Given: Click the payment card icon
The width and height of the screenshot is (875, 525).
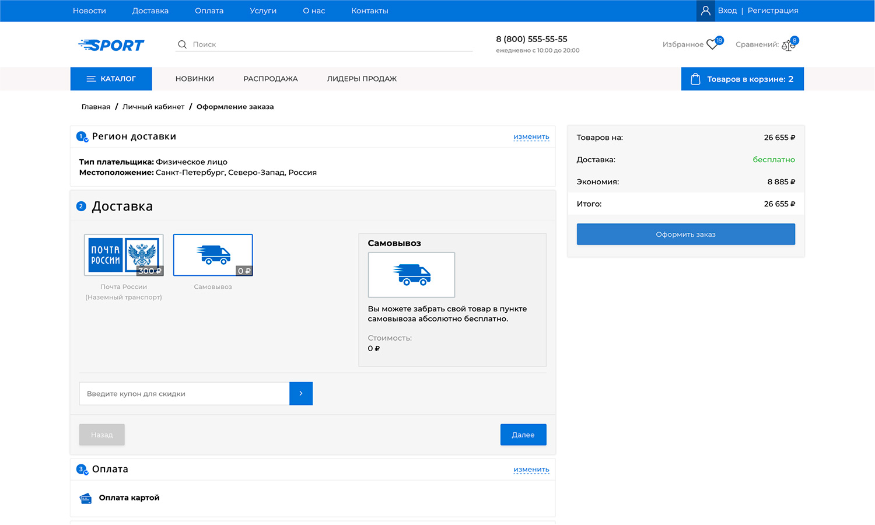Looking at the screenshot, I should click(x=86, y=498).
